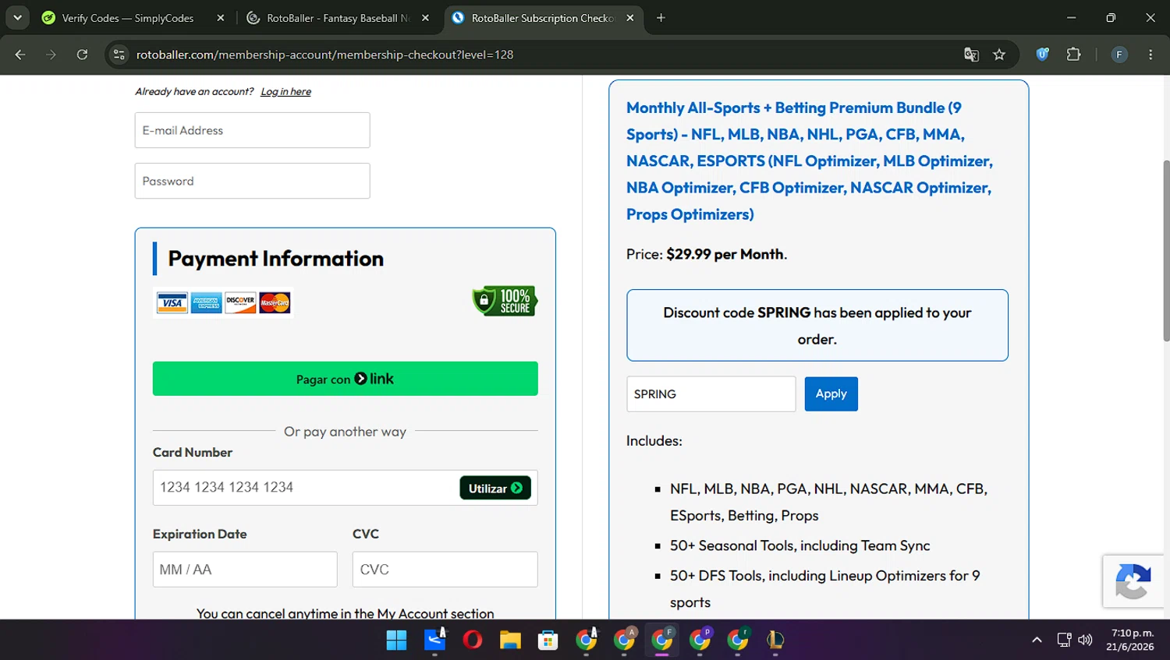
Task: Open the Chrome profile F avatar
Action: 1119,55
